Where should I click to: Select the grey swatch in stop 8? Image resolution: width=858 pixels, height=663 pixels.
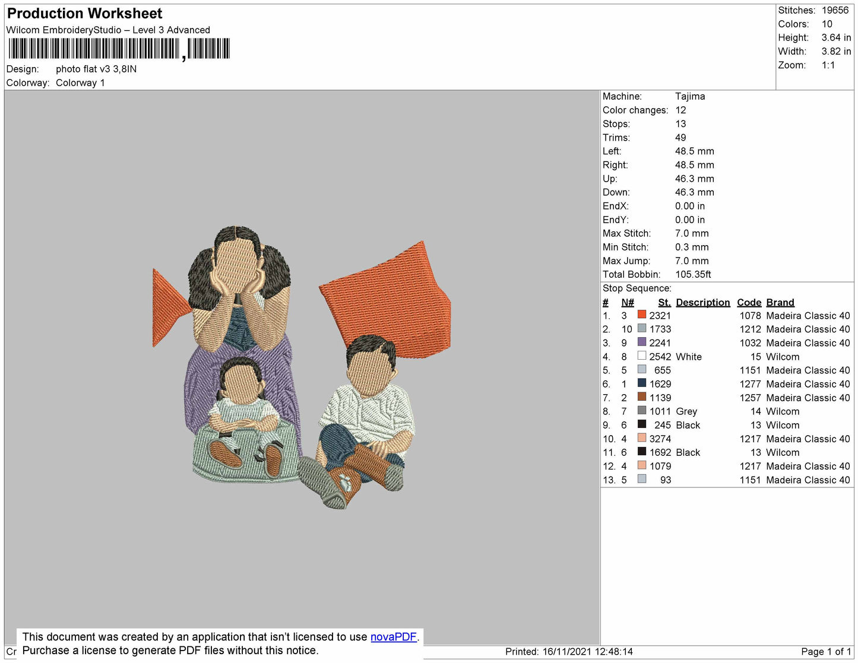click(x=641, y=410)
